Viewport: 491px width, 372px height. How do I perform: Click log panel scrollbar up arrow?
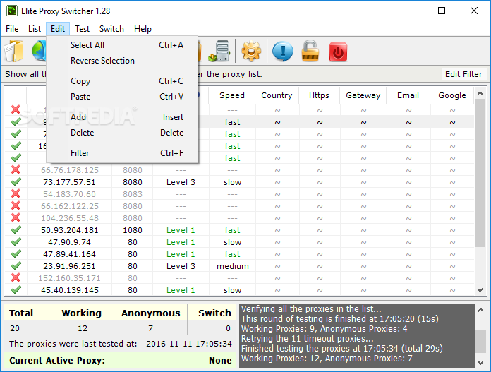coord(480,310)
